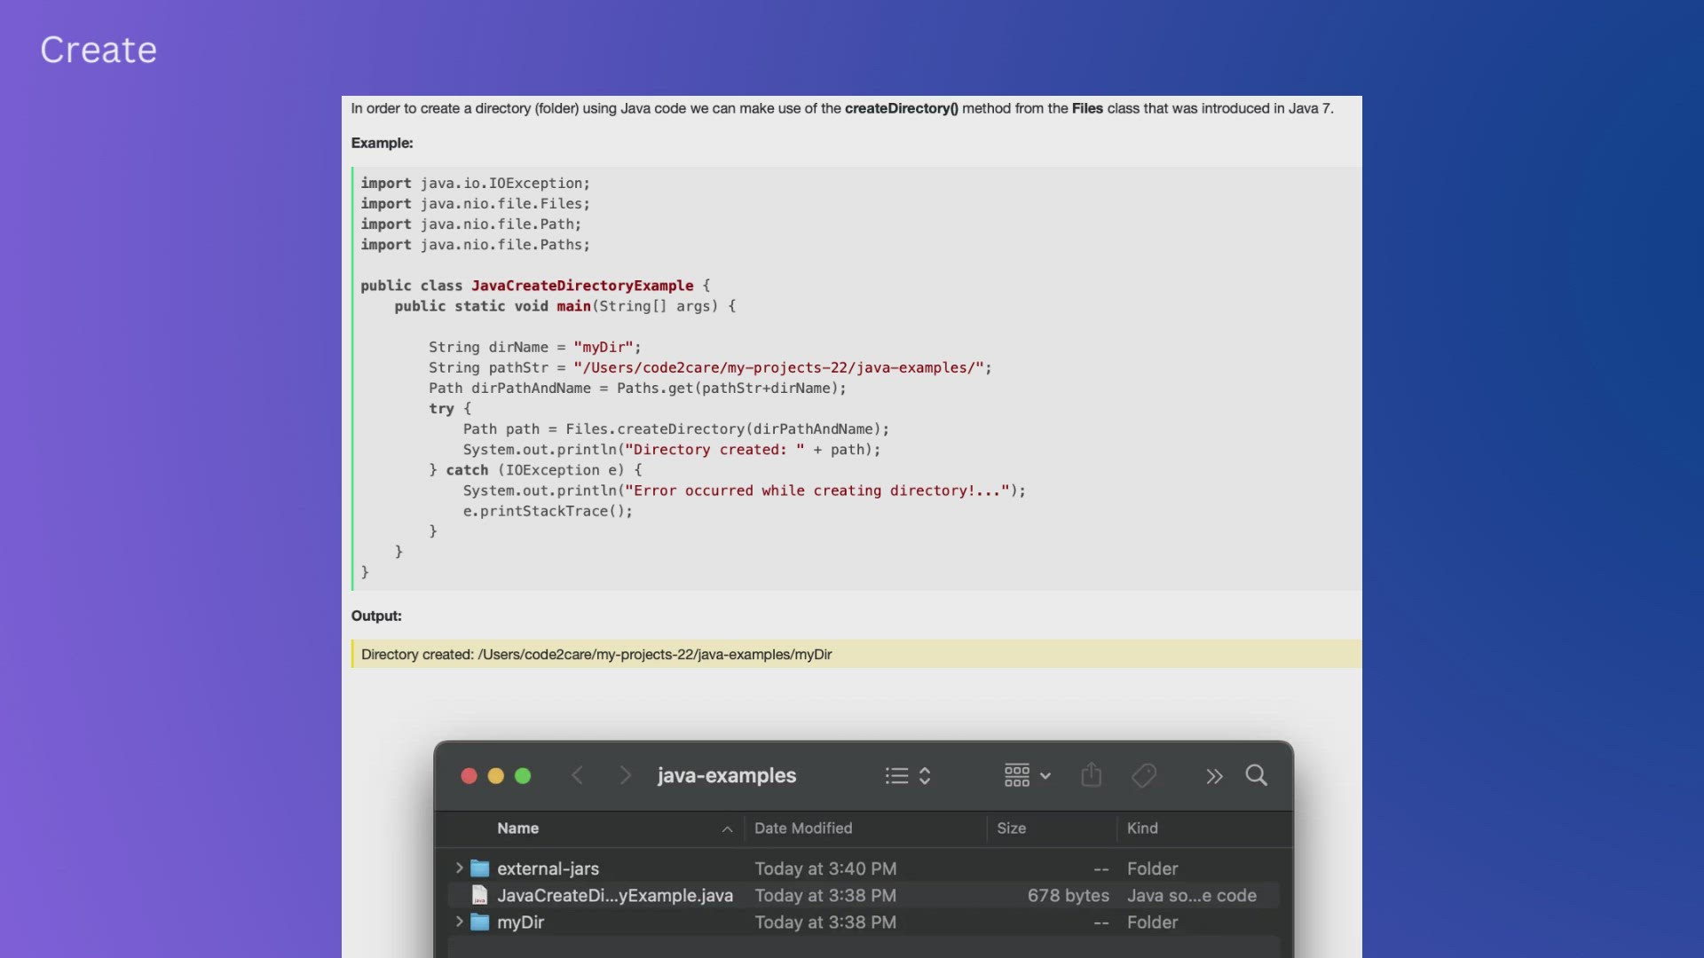The image size is (1704, 958).
Task: Click the Java so...e code kind cell
Action: pyautogui.click(x=1191, y=896)
